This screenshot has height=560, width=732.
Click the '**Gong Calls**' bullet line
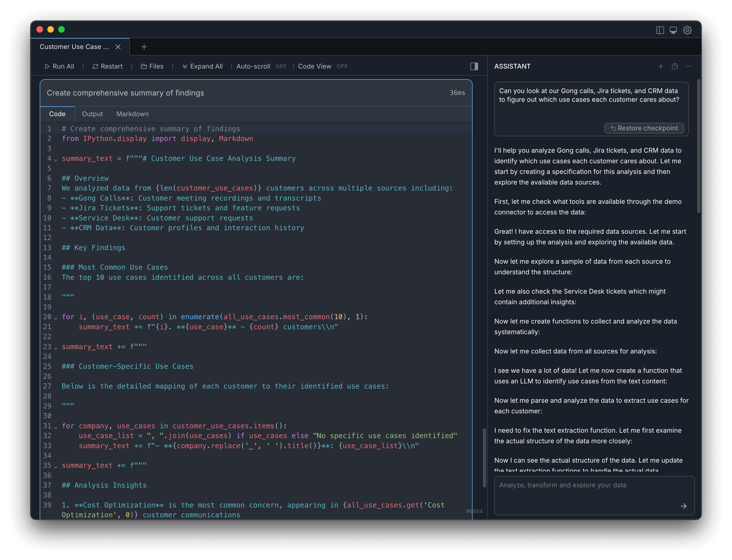pyautogui.click(x=191, y=198)
